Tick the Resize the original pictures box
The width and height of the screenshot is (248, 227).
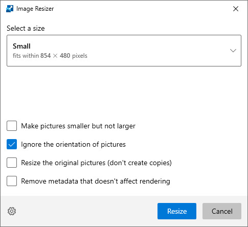[12, 163]
